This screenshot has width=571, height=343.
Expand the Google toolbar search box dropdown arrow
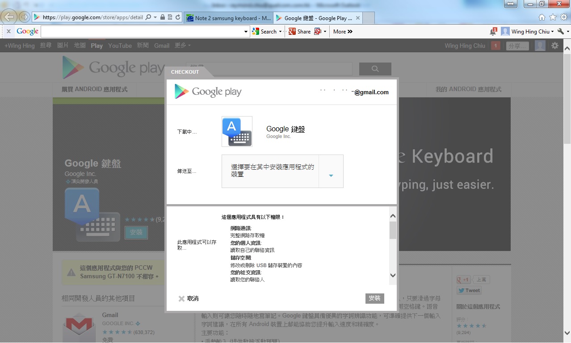246,32
